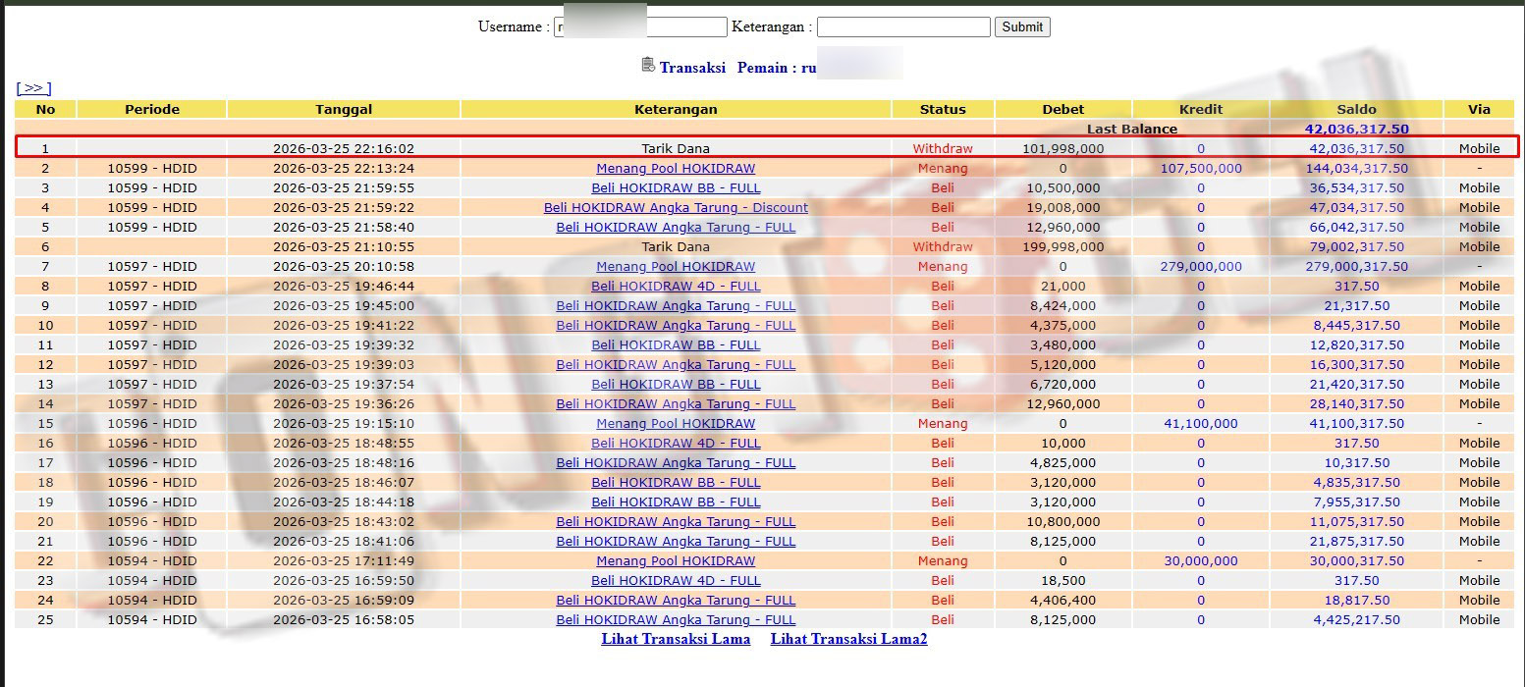
Task: Open Lihat Transaksi Lama link
Action: click(x=676, y=639)
